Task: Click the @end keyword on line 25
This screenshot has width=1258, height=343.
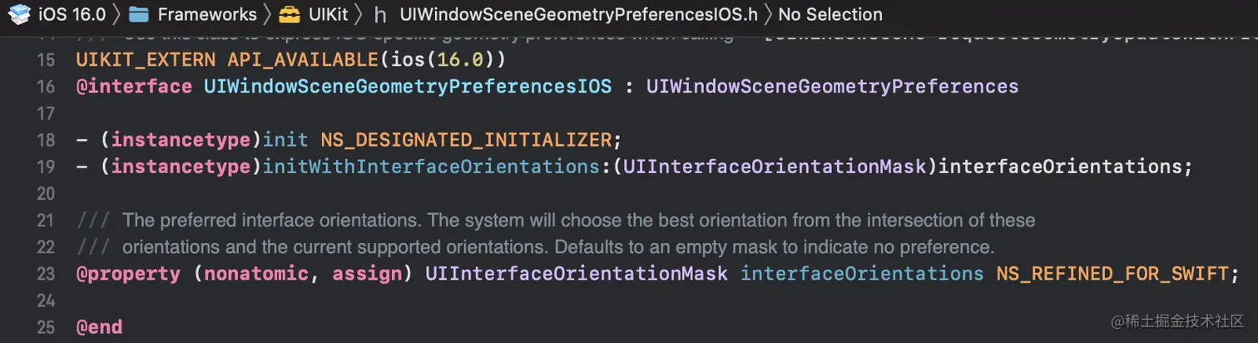Action: [x=99, y=327]
